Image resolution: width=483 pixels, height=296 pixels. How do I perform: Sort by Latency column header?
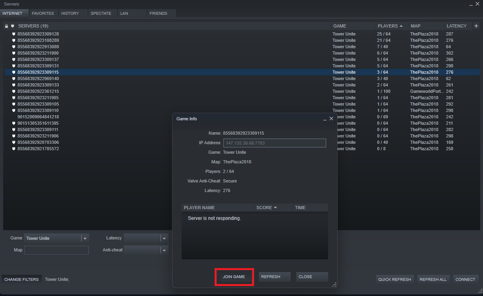(x=457, y=26)
